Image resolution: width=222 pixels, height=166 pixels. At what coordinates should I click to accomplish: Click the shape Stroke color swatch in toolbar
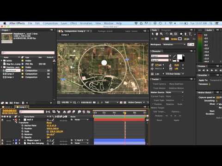(180, 39)
